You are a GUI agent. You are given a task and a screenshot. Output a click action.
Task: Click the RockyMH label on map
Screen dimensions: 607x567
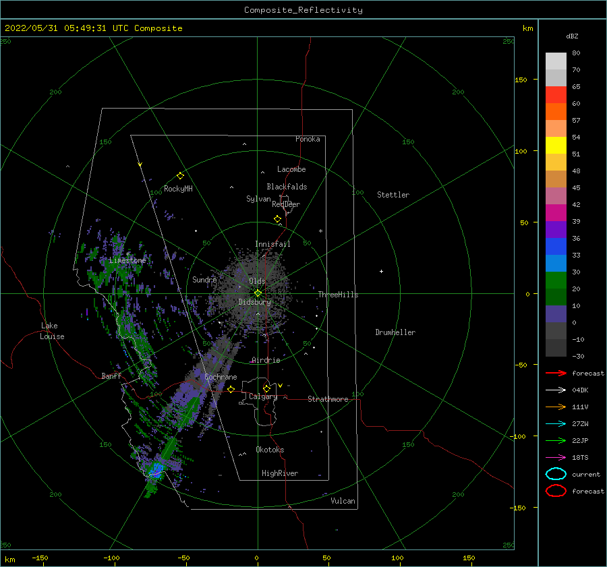tap(178, 189)
